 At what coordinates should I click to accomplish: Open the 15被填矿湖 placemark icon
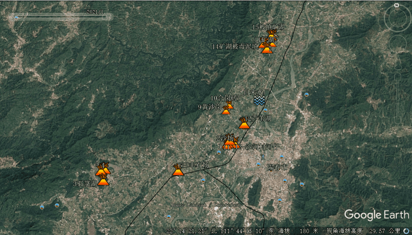click(x=271, y=35)
